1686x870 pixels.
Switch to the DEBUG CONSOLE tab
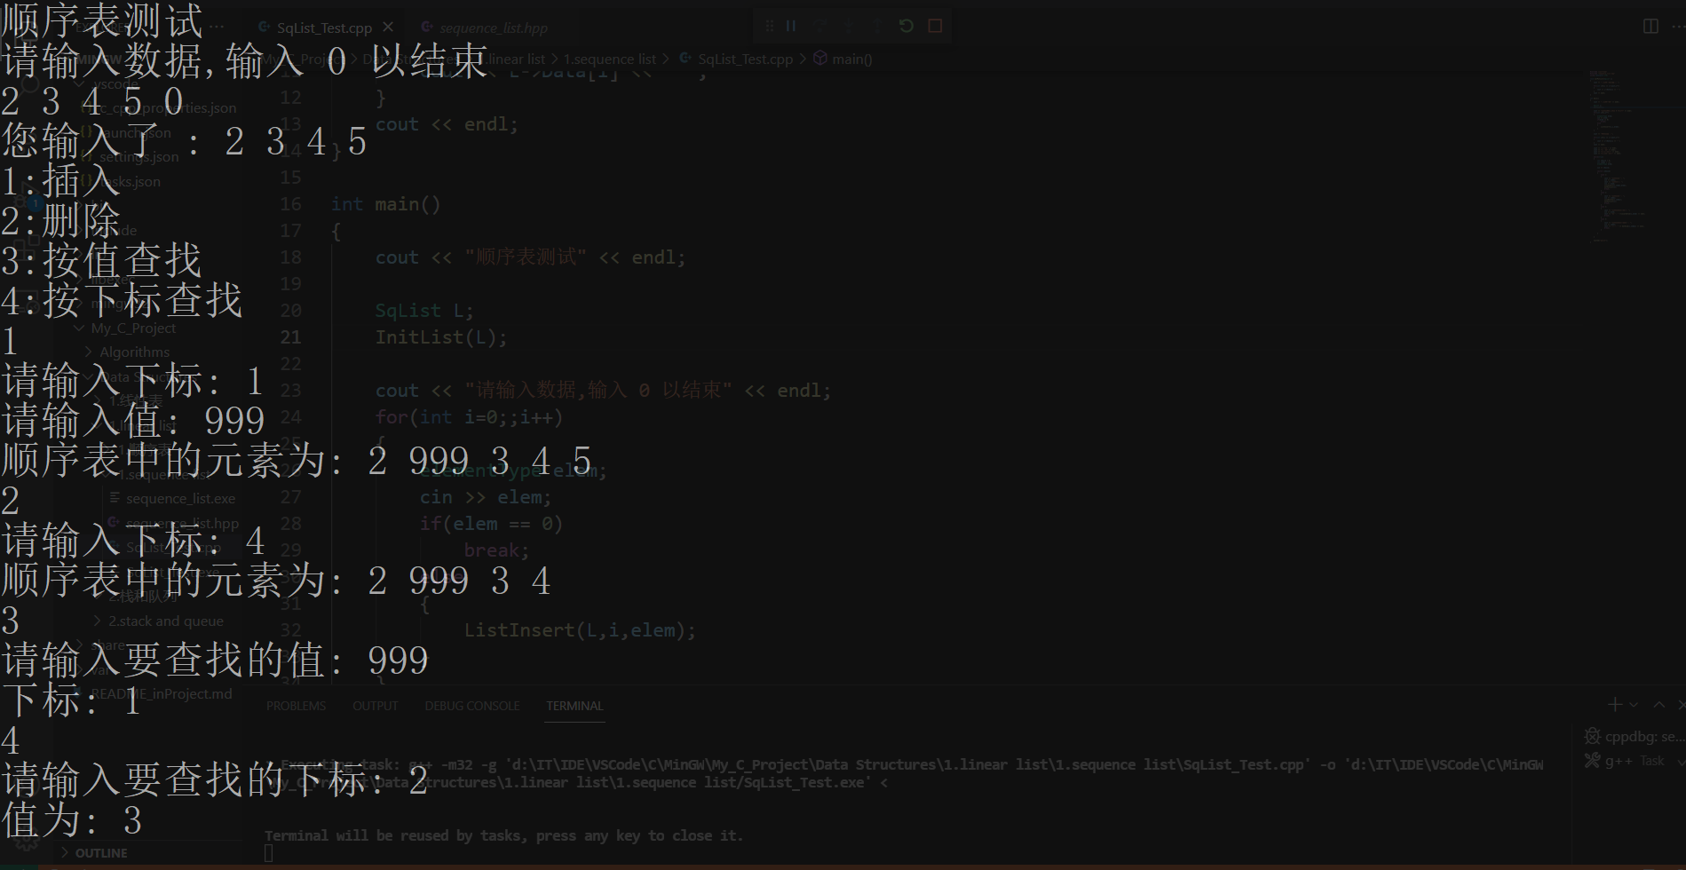(x=471, y=705)
